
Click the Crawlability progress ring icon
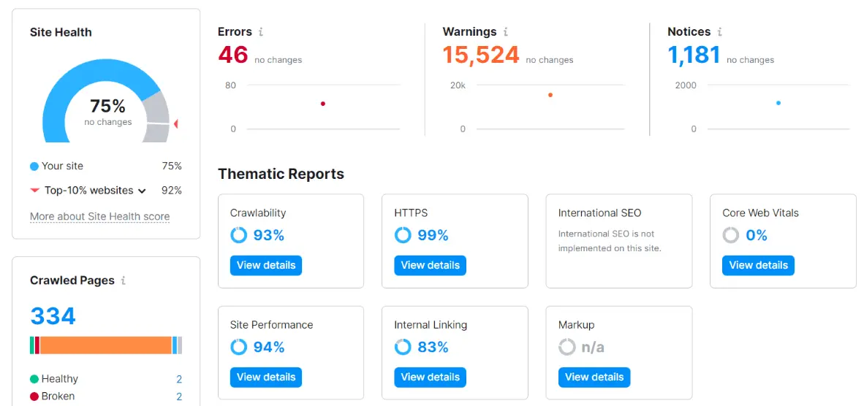click(x=239, y=235)
